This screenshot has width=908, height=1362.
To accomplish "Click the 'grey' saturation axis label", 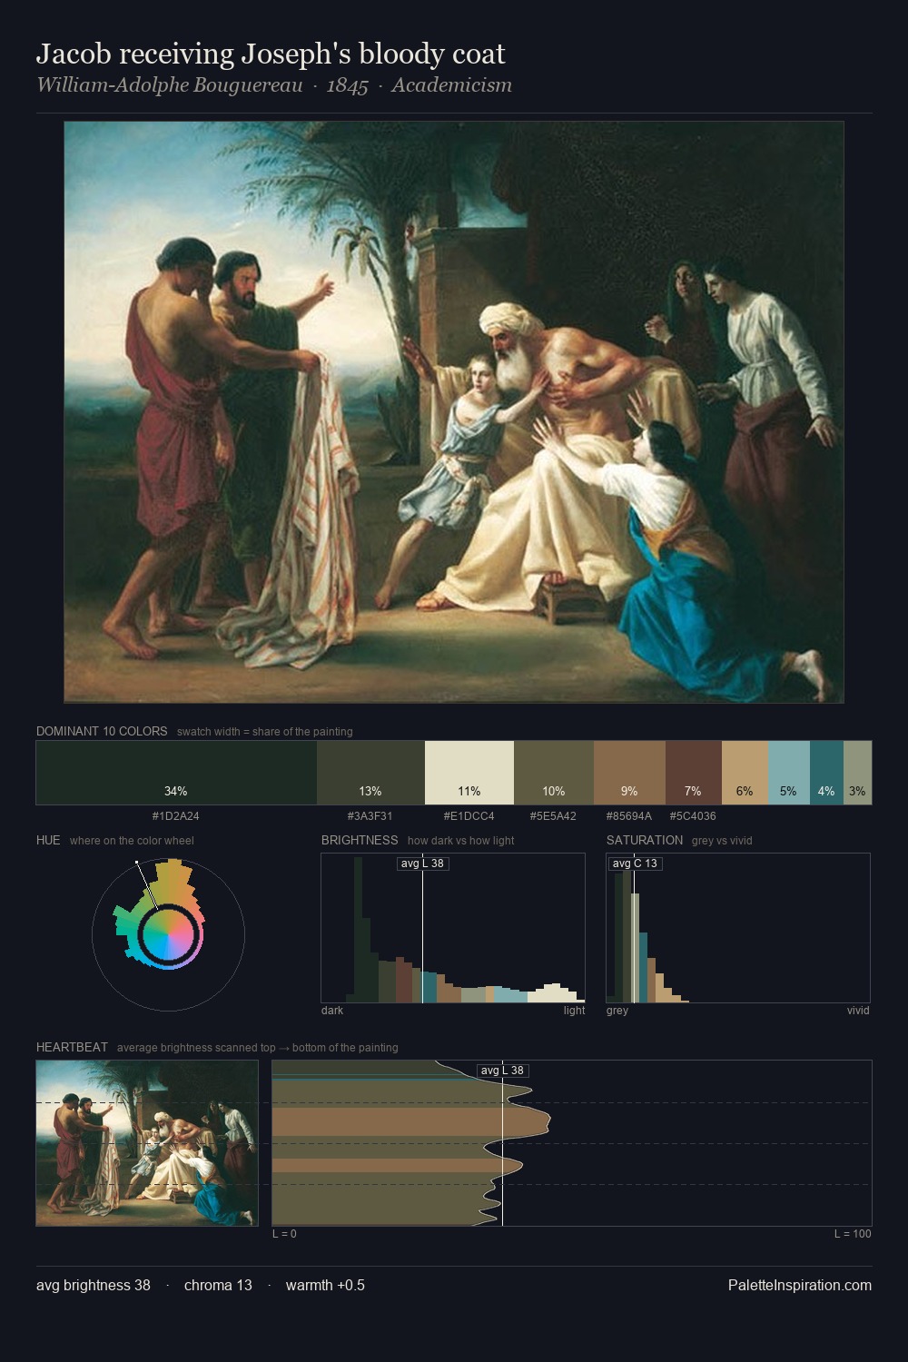I will (x=617, y=1011).
